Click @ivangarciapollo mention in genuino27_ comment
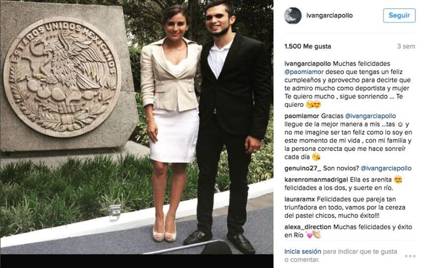The height and width of the screenshot is (268, 426). 386,168
